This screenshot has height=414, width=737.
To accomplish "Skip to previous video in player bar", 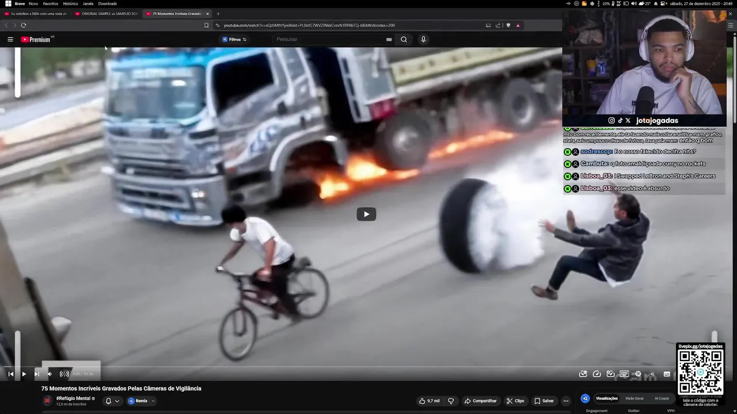I will coord(10,374).
